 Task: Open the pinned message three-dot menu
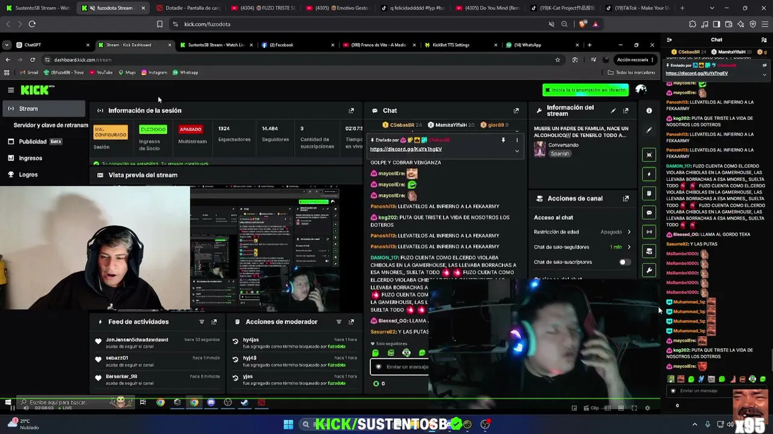(x=516, y=140)
